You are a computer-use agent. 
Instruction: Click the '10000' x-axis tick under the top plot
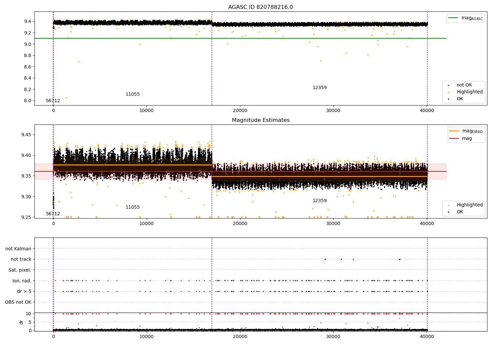click(x=147, y=111)
